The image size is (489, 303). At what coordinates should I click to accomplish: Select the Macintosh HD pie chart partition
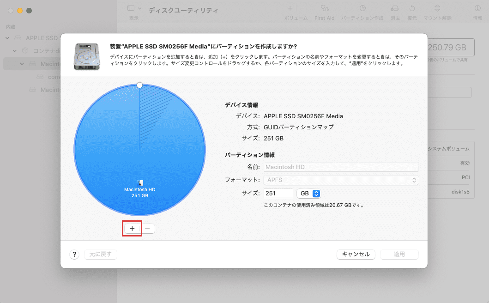click(140, 150)
